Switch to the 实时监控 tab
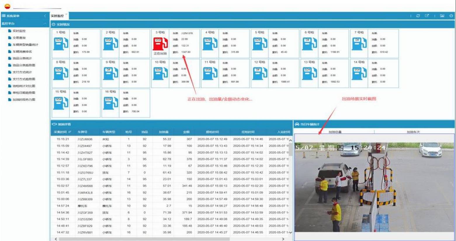456x241 pixels. click(57, 16)
